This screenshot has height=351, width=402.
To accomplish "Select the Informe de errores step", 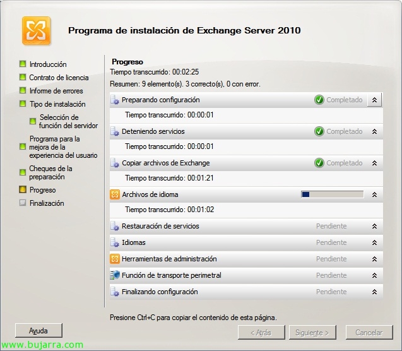I will pyautogui.click(x=56, y=91).
